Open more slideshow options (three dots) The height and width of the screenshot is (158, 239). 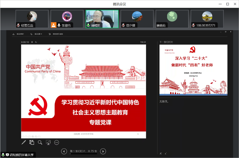click(56, 143)
